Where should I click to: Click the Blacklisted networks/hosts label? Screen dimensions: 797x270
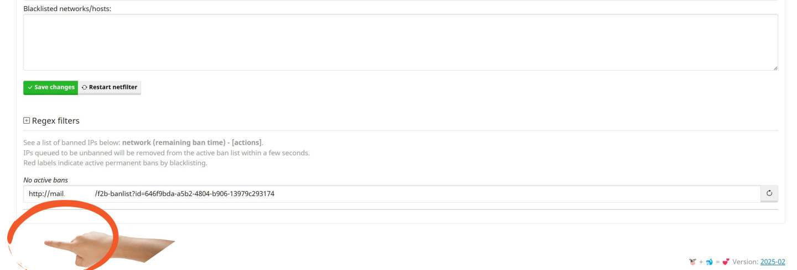tap(67, 9)
